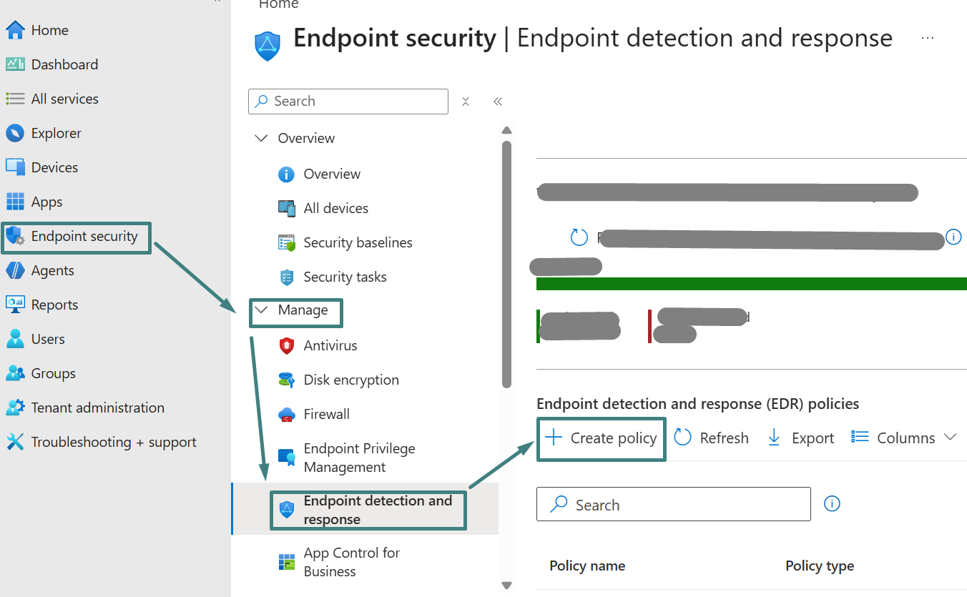Collapse the Overview section chevron

click(262, 139)
